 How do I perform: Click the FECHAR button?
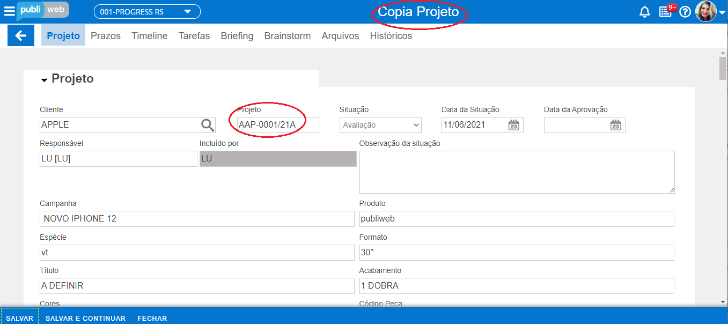(x=152, y=318)
